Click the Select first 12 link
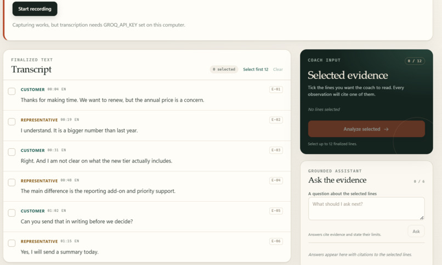 [256, 69]
